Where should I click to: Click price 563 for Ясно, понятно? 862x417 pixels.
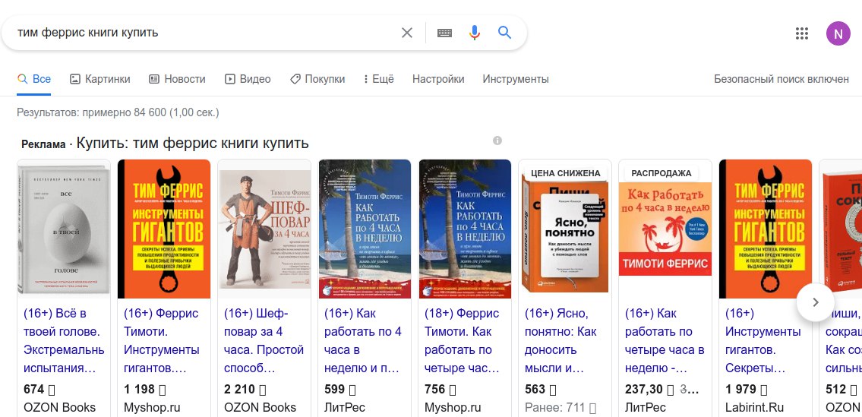coord(541,390)
